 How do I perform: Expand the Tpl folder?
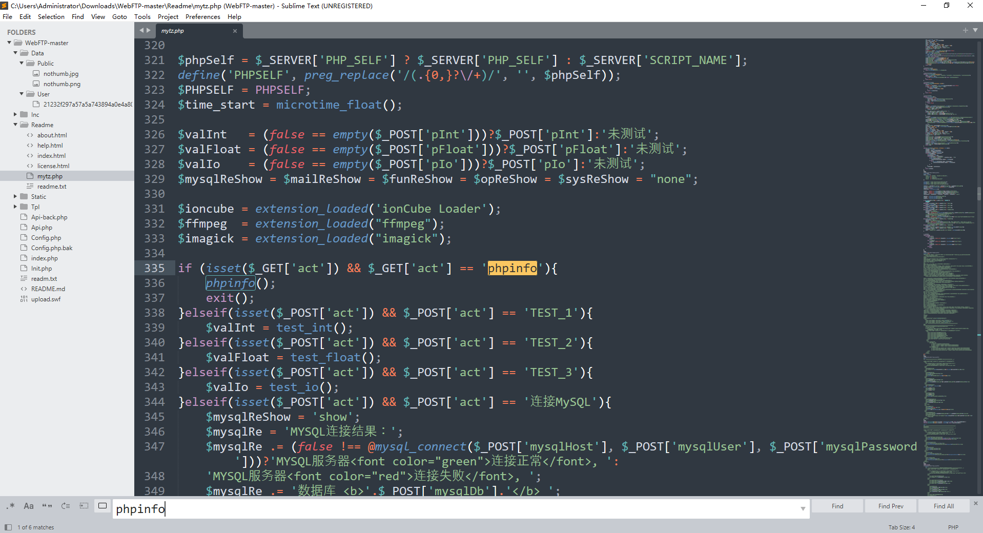tap(15, 207)
